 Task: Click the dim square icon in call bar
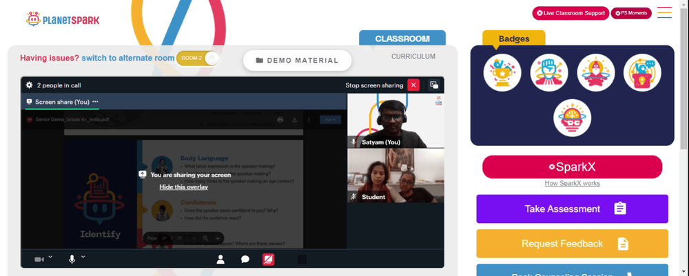(x=302, y=259)
